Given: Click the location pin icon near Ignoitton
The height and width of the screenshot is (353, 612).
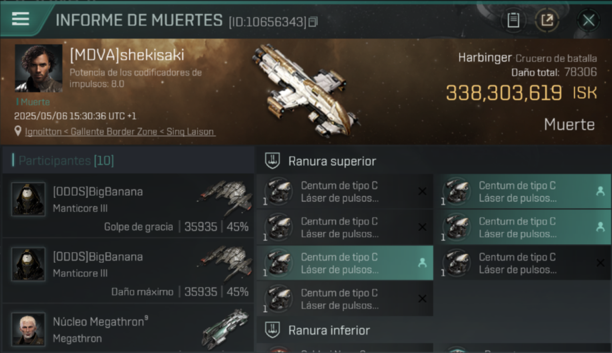Looking at the screenshot, I should tap(18, 131).
